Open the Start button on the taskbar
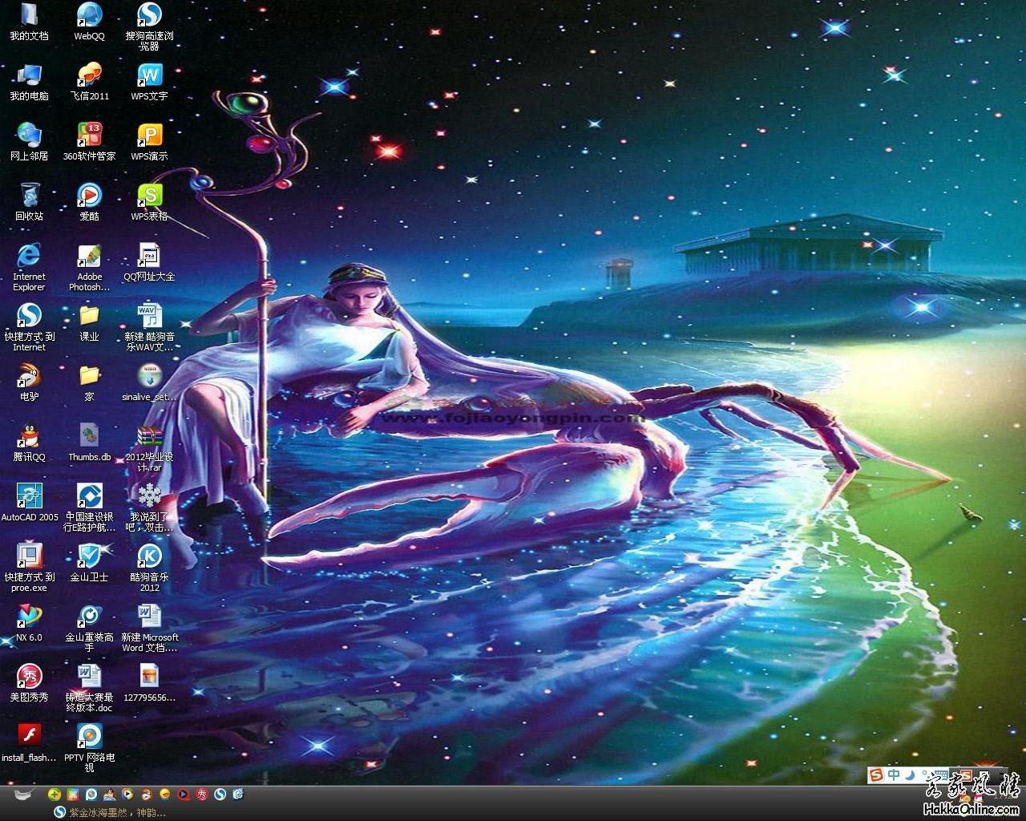The image size is (1026, 821). coord(25,794)
